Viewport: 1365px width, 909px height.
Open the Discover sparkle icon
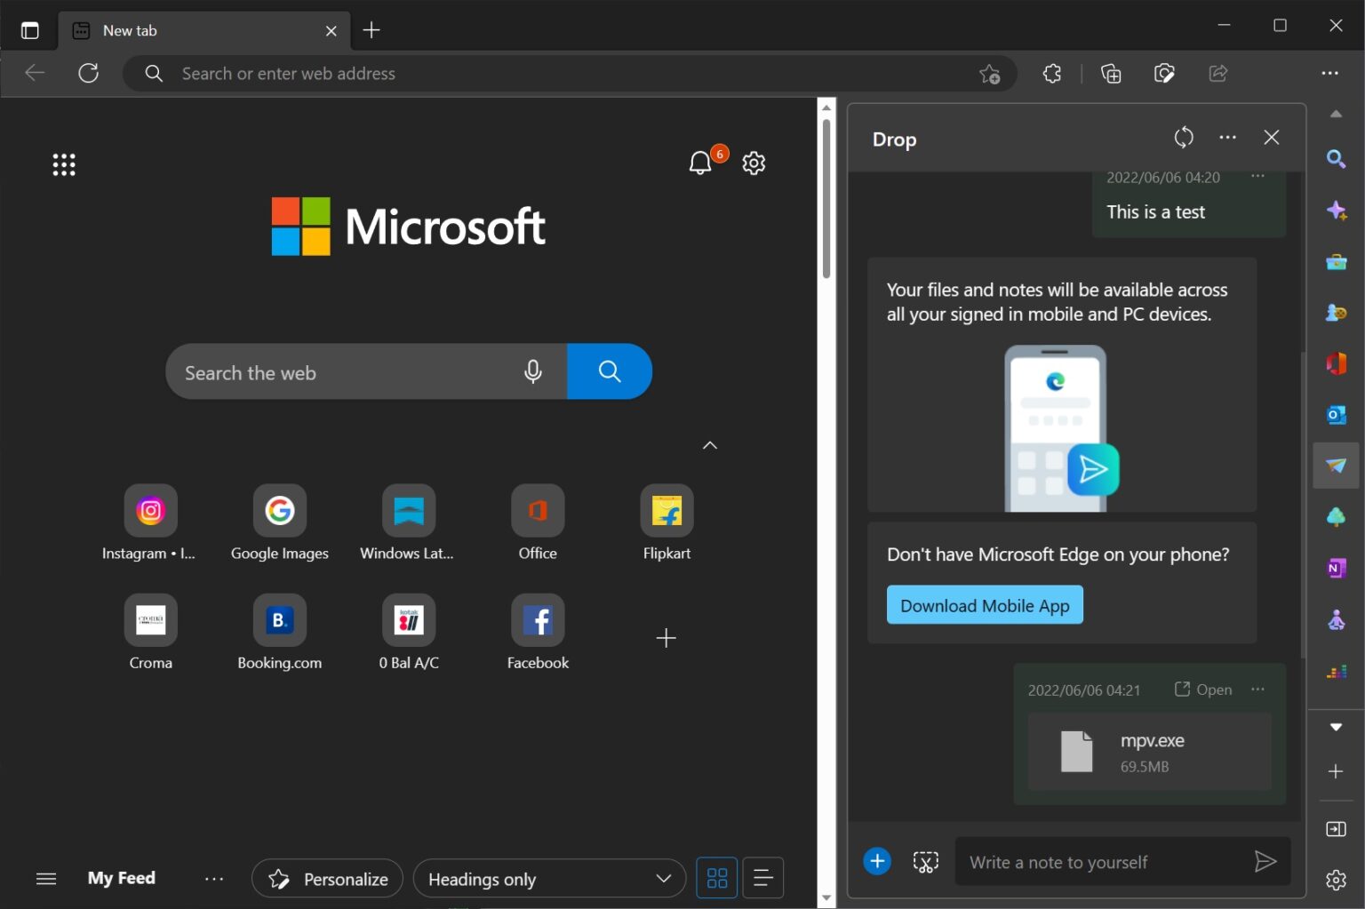click(x=1337, y=211)
